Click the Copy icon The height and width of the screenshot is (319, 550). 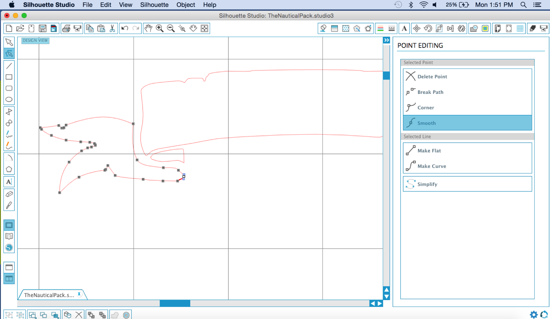[x=90, y=28]
